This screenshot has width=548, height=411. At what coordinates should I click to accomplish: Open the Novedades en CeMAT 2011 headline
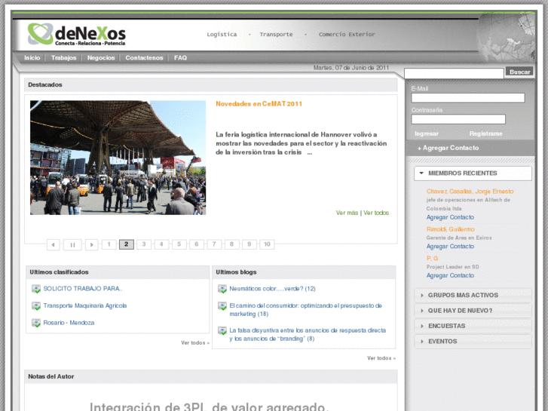coord(259,104)
